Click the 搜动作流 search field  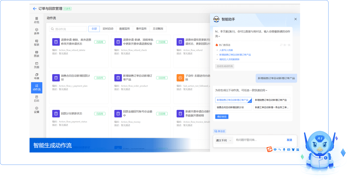pyautogui.click(x=68, y=29)
